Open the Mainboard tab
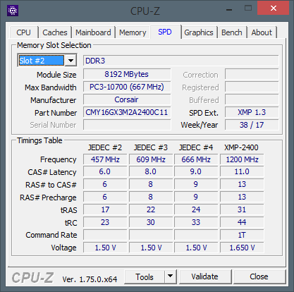Image resolution: width=294 pixels, height=292 pixels. [x=93, y=32]
